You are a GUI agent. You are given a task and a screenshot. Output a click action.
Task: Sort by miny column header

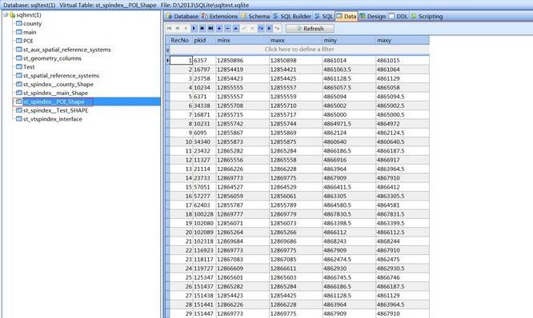tap(349, 41)
